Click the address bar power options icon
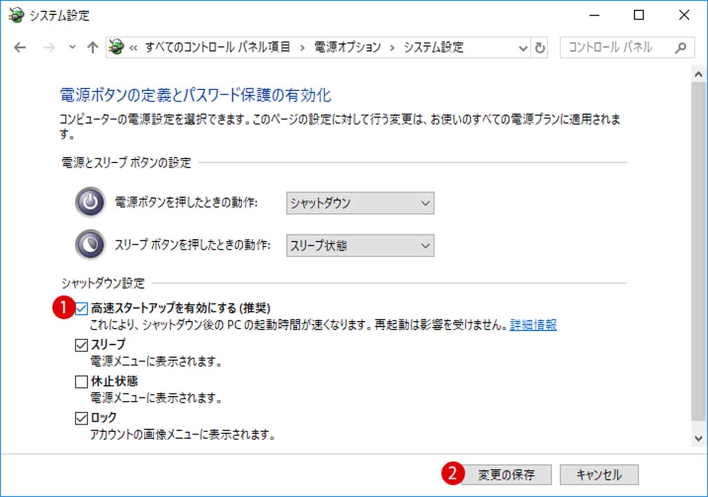The image size is (708, 497). tap(117, 47)
